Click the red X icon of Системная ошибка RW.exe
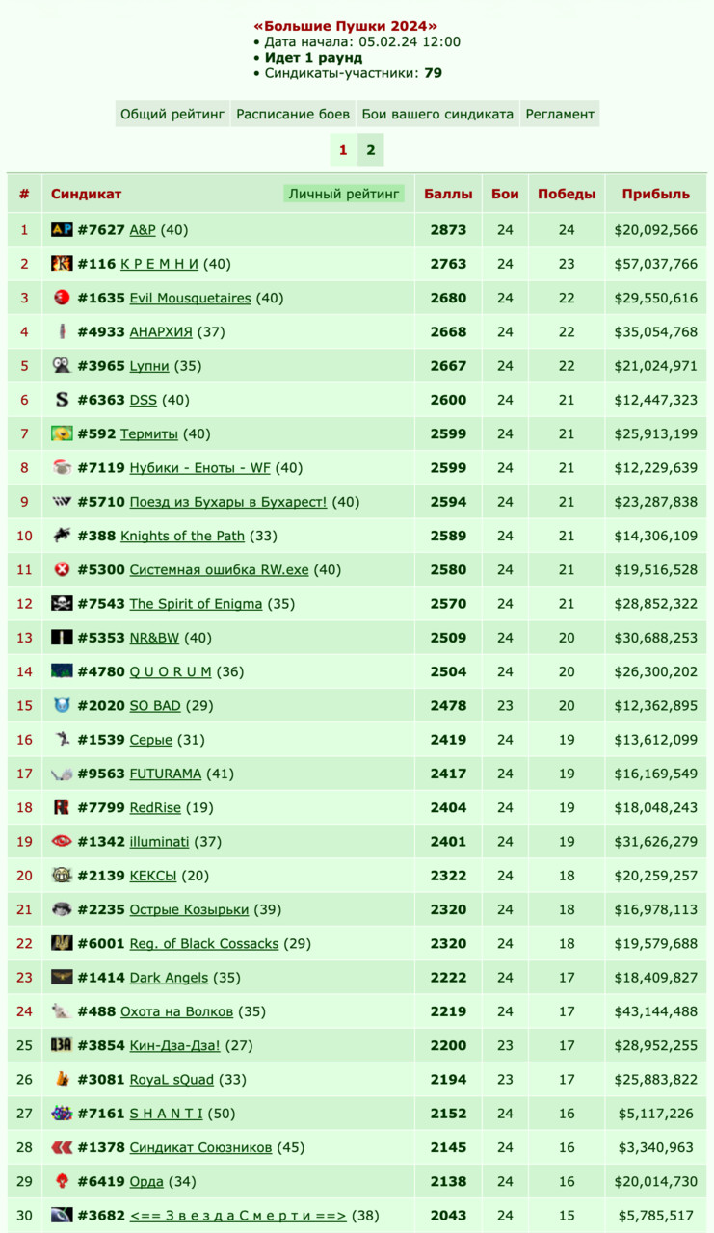This screenshot has height=1233, width=714. point(62,569)
